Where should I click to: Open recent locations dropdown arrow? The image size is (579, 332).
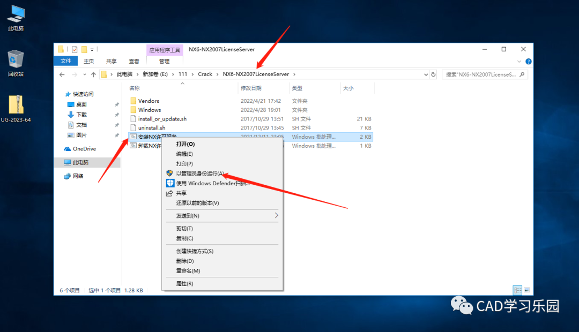pyautogui.click(x=85, y=74)
